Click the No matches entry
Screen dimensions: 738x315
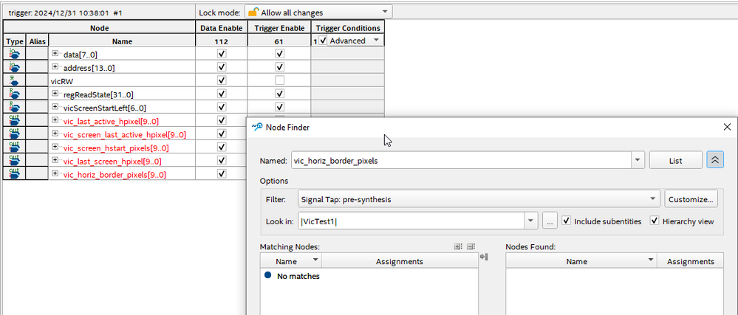coord(298,276)
